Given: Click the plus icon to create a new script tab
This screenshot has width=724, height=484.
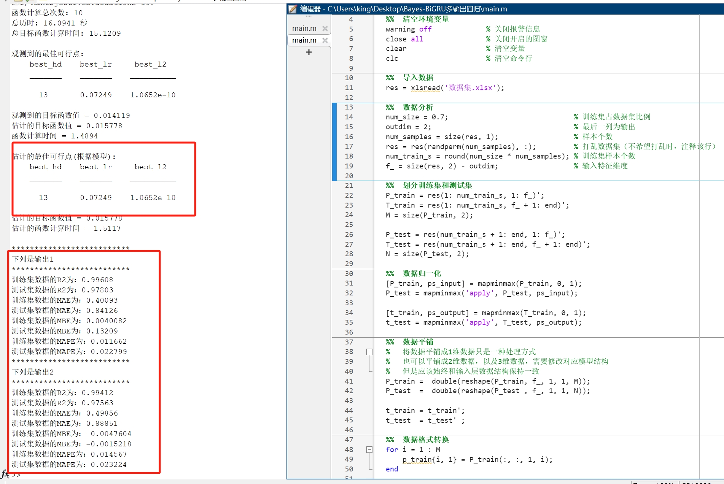Looking at the screenshot, I should [308, 52].
